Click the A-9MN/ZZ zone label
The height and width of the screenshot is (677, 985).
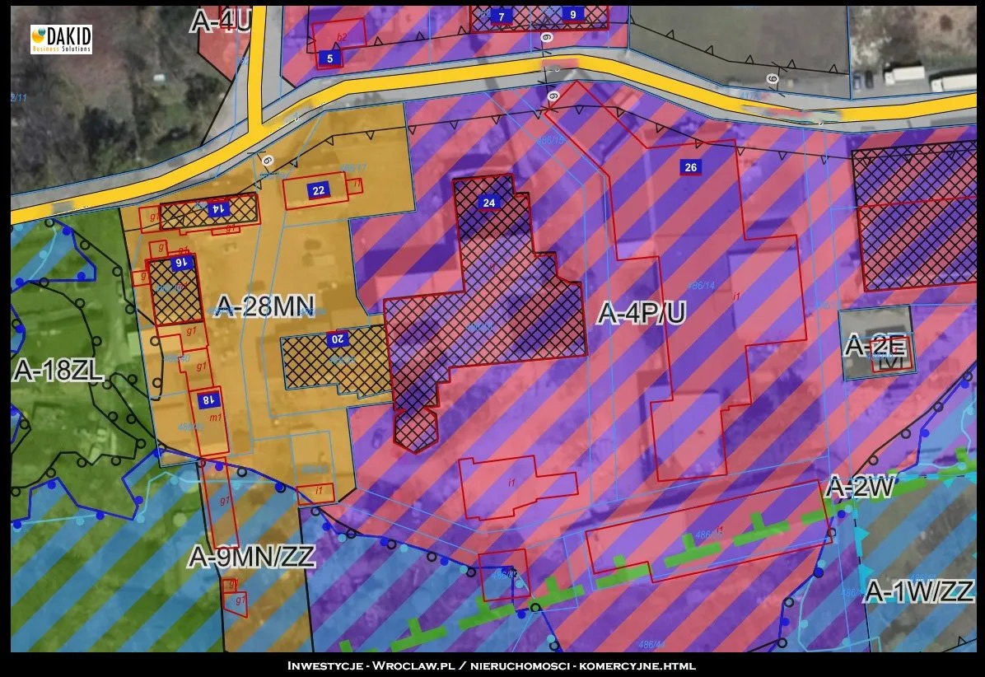tap(251, 557)
